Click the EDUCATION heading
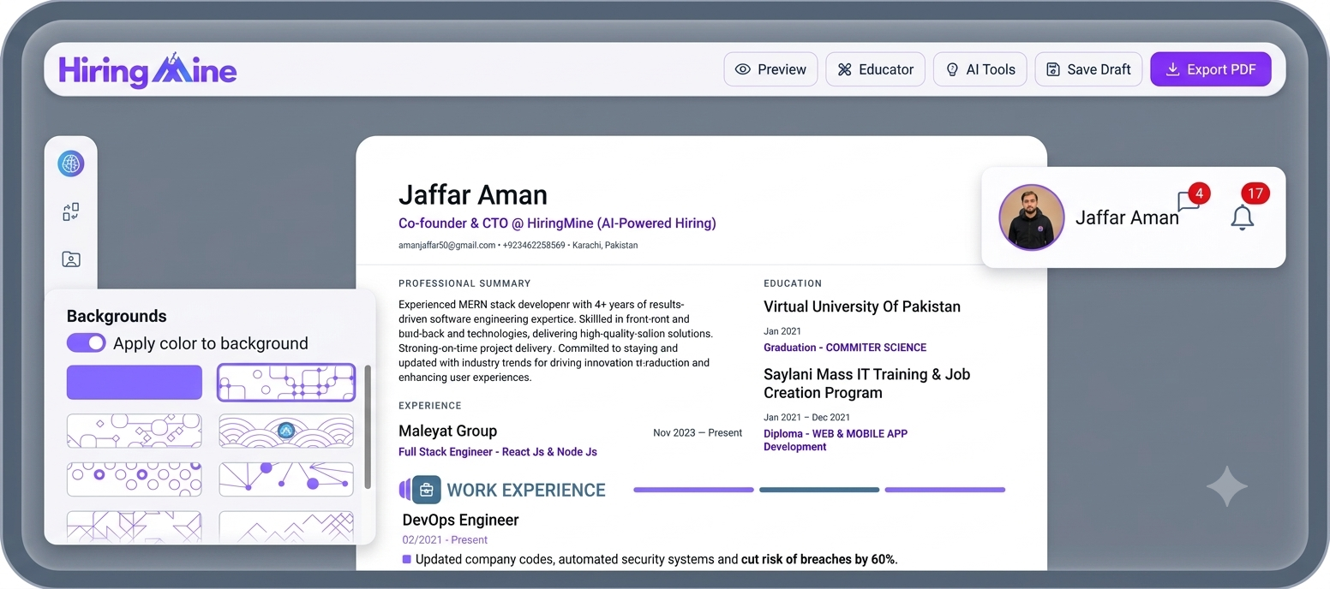 point(793,283)
